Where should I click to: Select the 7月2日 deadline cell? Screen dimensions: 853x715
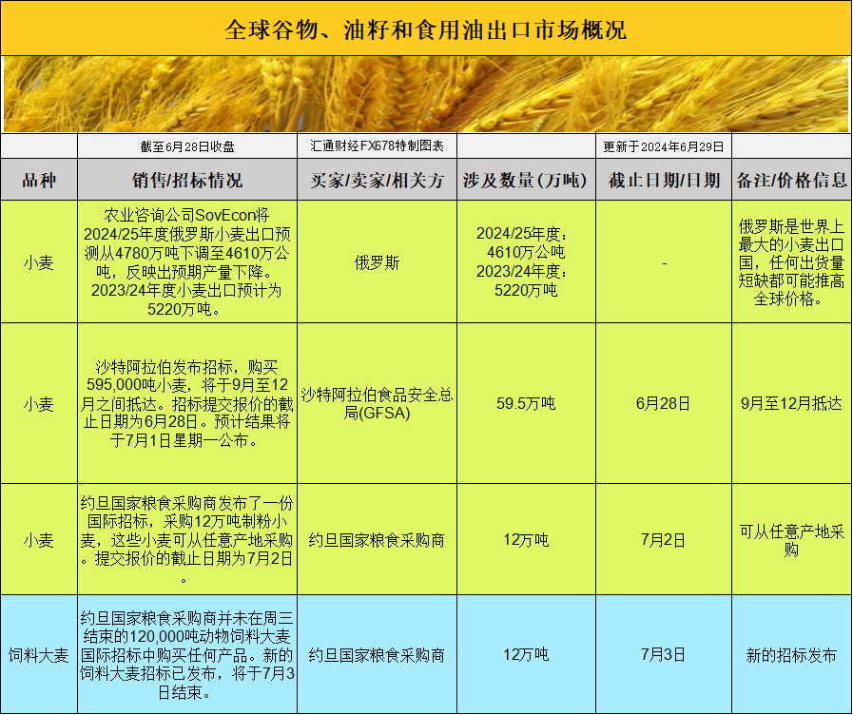pyautogui.click(x=664, y=539)
